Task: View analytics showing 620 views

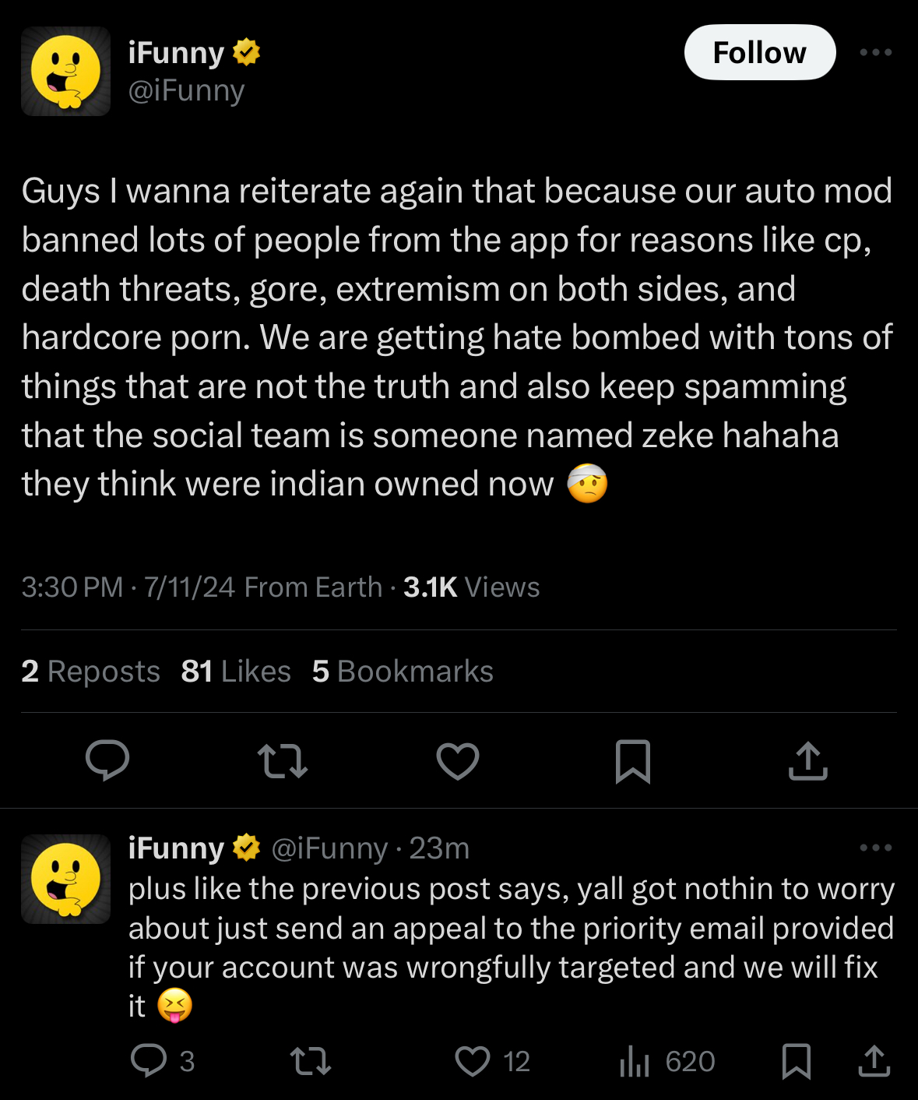Action: point(667,1061)
